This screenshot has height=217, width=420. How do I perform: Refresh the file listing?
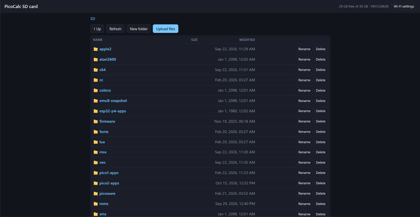(x=115, y=29)
